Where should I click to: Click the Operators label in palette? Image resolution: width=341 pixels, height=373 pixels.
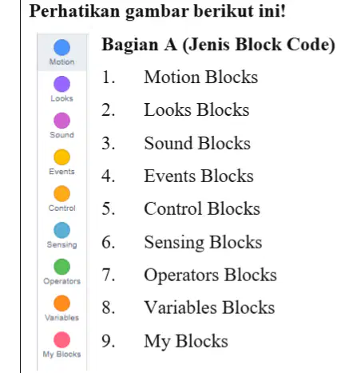61,281
